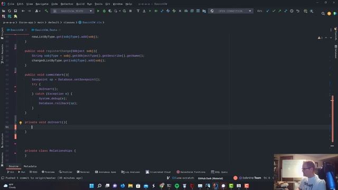Open Search Everywhere magnifier icon
The image size is (338, 190).
pos(323,14)
